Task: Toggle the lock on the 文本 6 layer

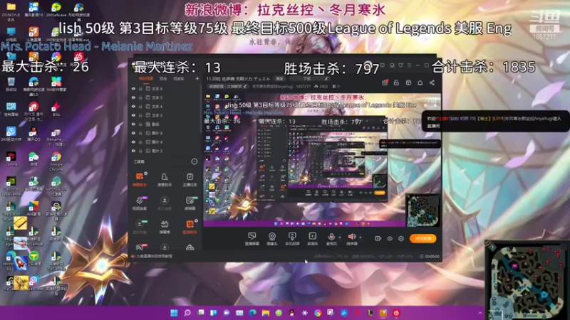Action: click(x=140, y=88)
